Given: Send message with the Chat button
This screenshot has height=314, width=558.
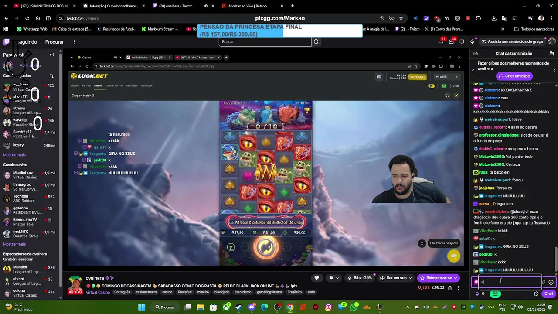Looking at the screenshot, I should [548, 294].
